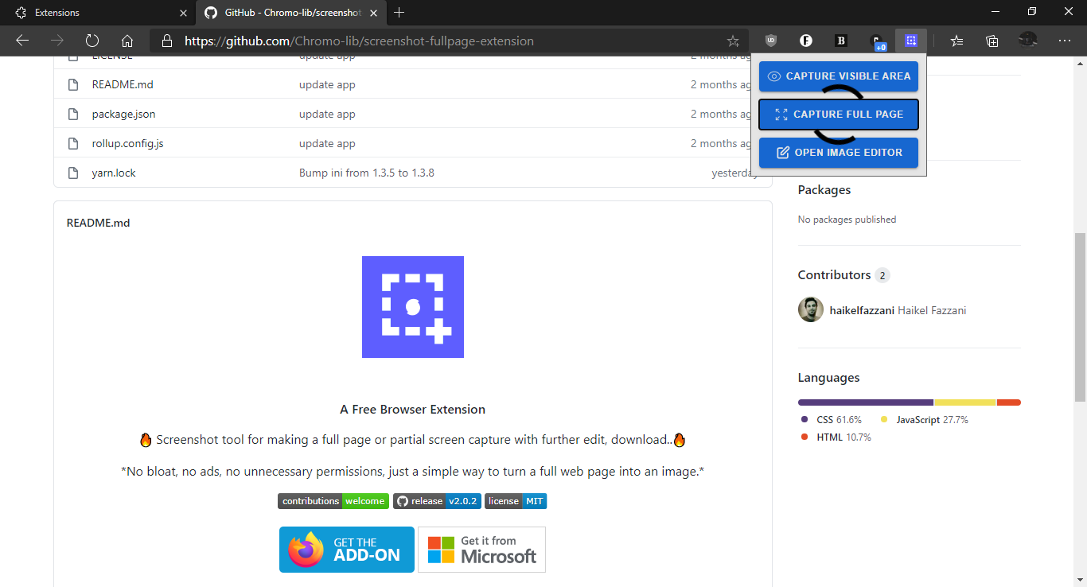Viewport: 1087px width, 587px height.
Task: Click the Capture Visible Area button
Action: [839, 76]
